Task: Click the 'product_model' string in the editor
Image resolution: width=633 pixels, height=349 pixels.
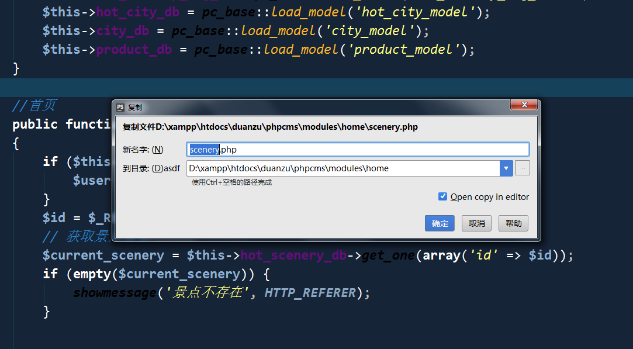Action: coord(404,49)
